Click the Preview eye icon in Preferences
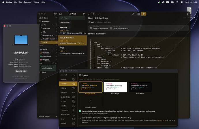199x129 pixels. point(74,92)
